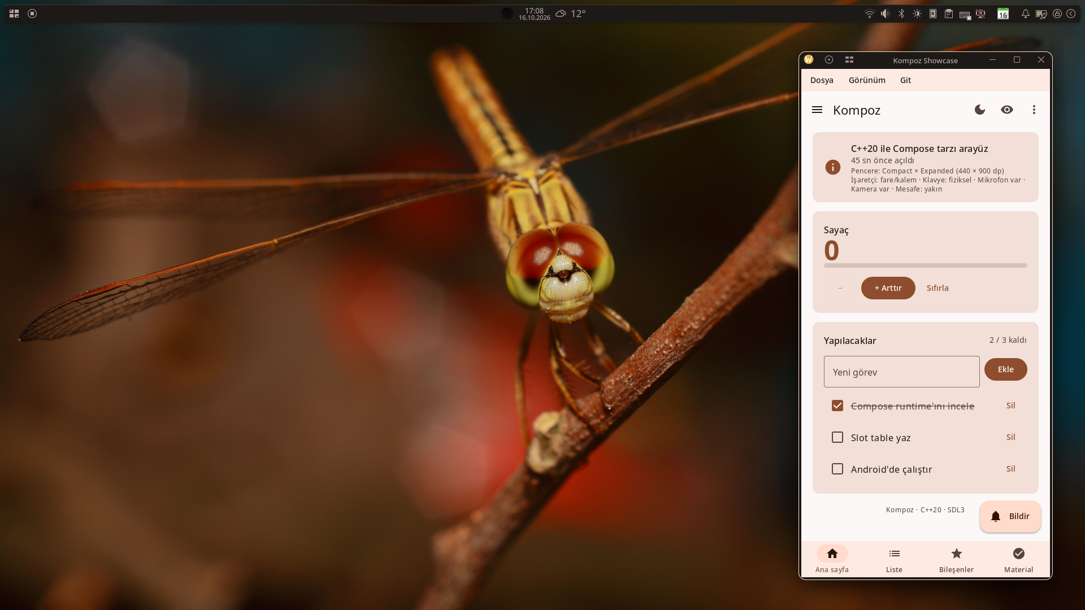
Task: Delete Compose runtime'ını incele with Sil
Action: pyautogui.click(x=1011, y=406)
